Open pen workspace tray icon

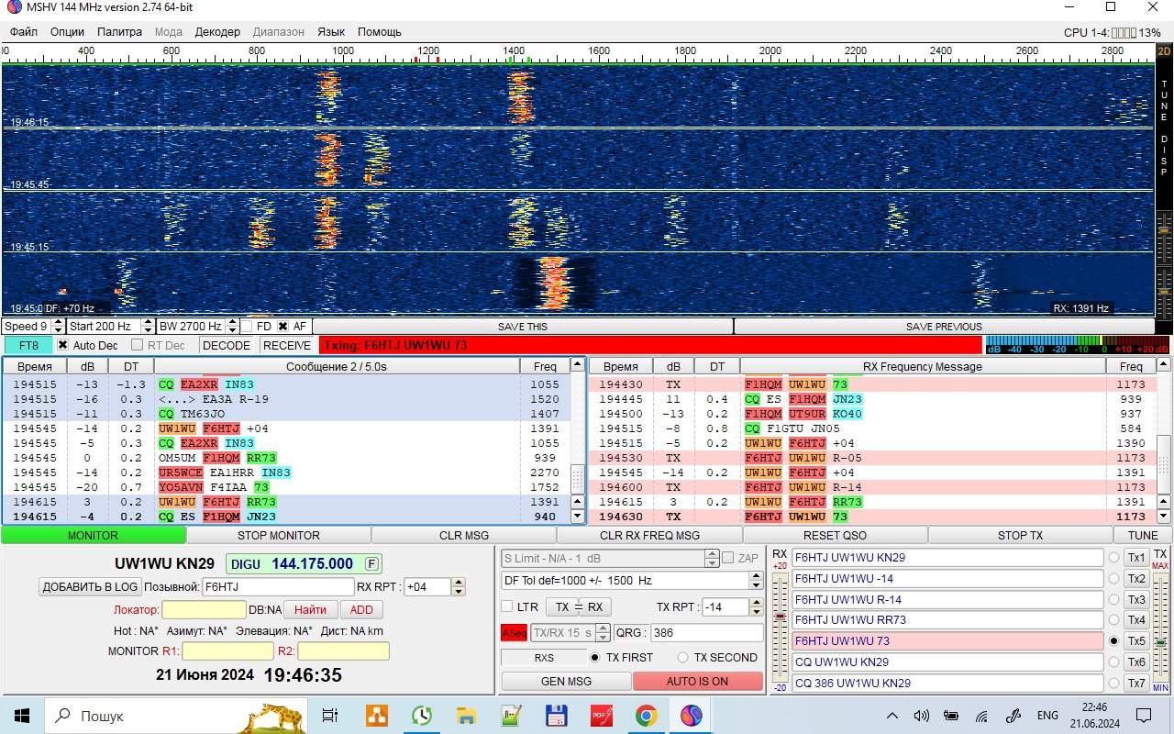1013,716
